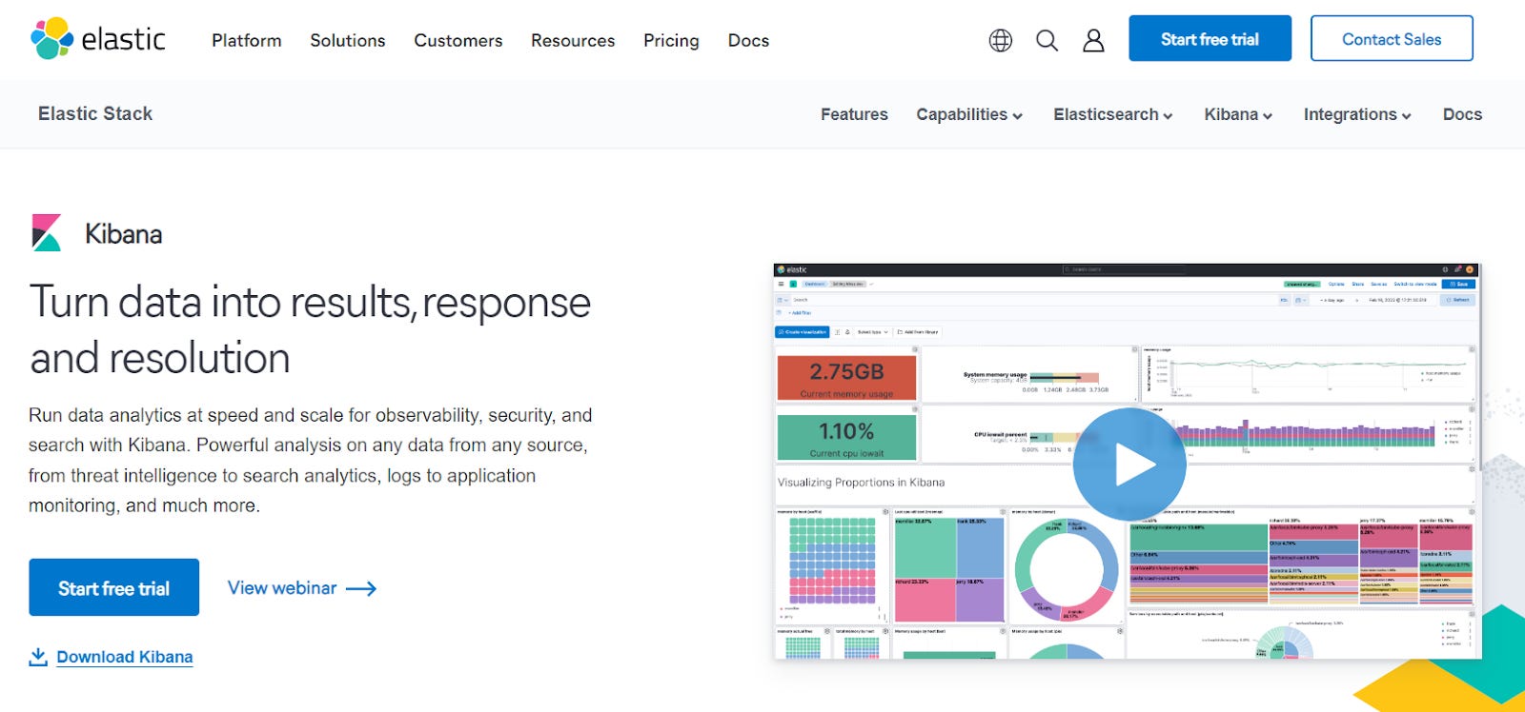Click the Contact Sales button
The height and width of the screenshot is (712, 1525).
point(1392,39)
